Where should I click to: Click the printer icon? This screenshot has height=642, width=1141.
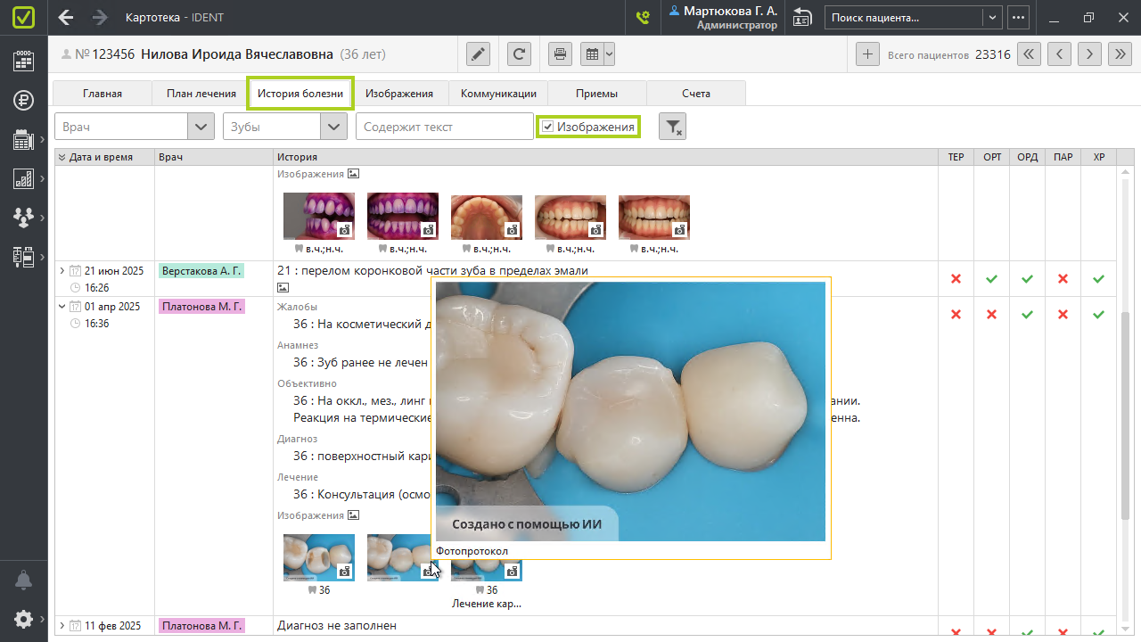pos(560,54)
